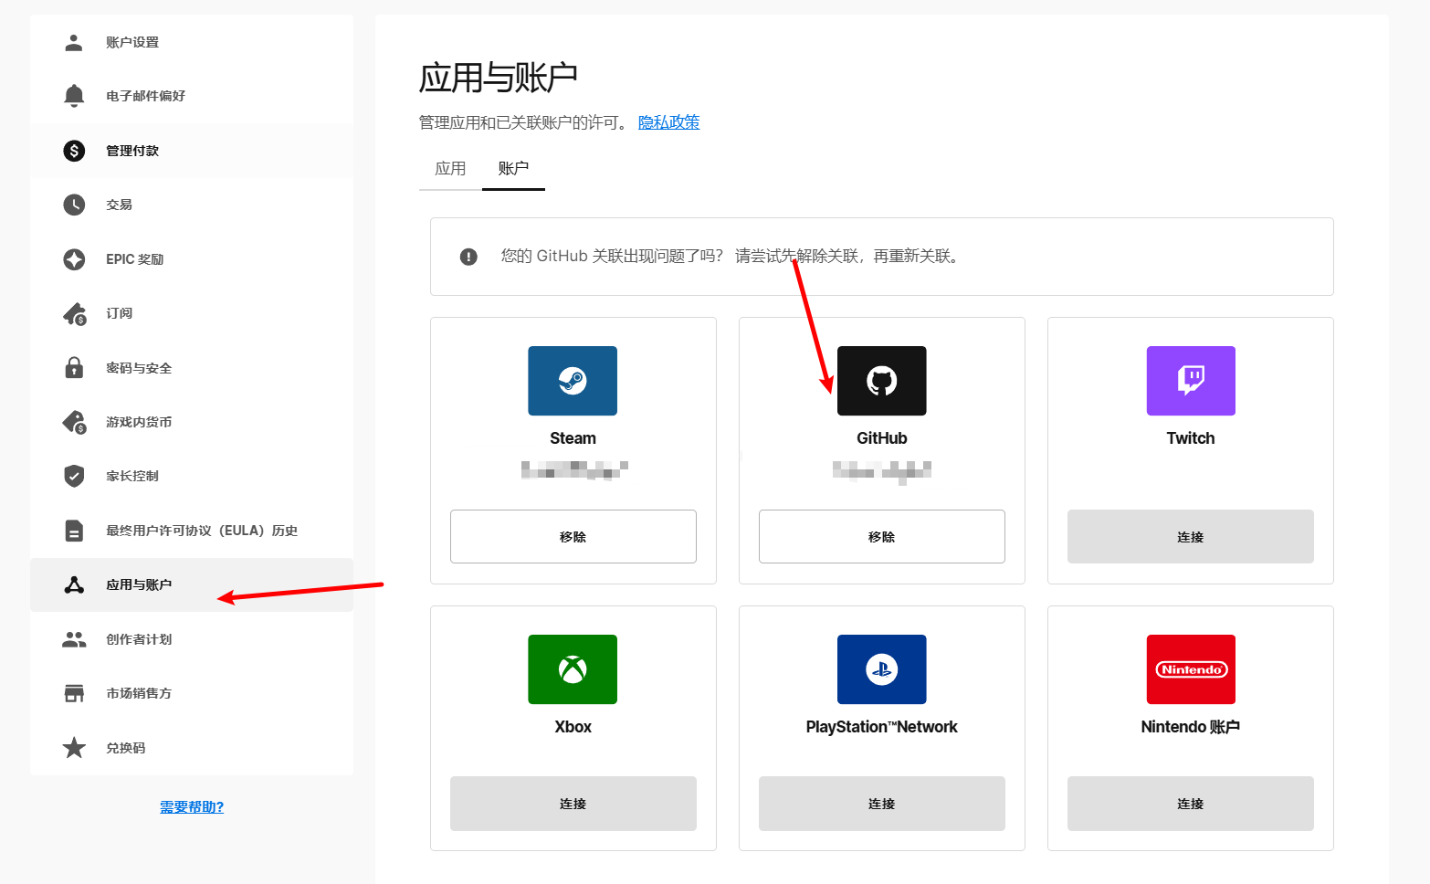Open EPIC 奖励 menu item
1430x884 pixels.
point(192,259)
